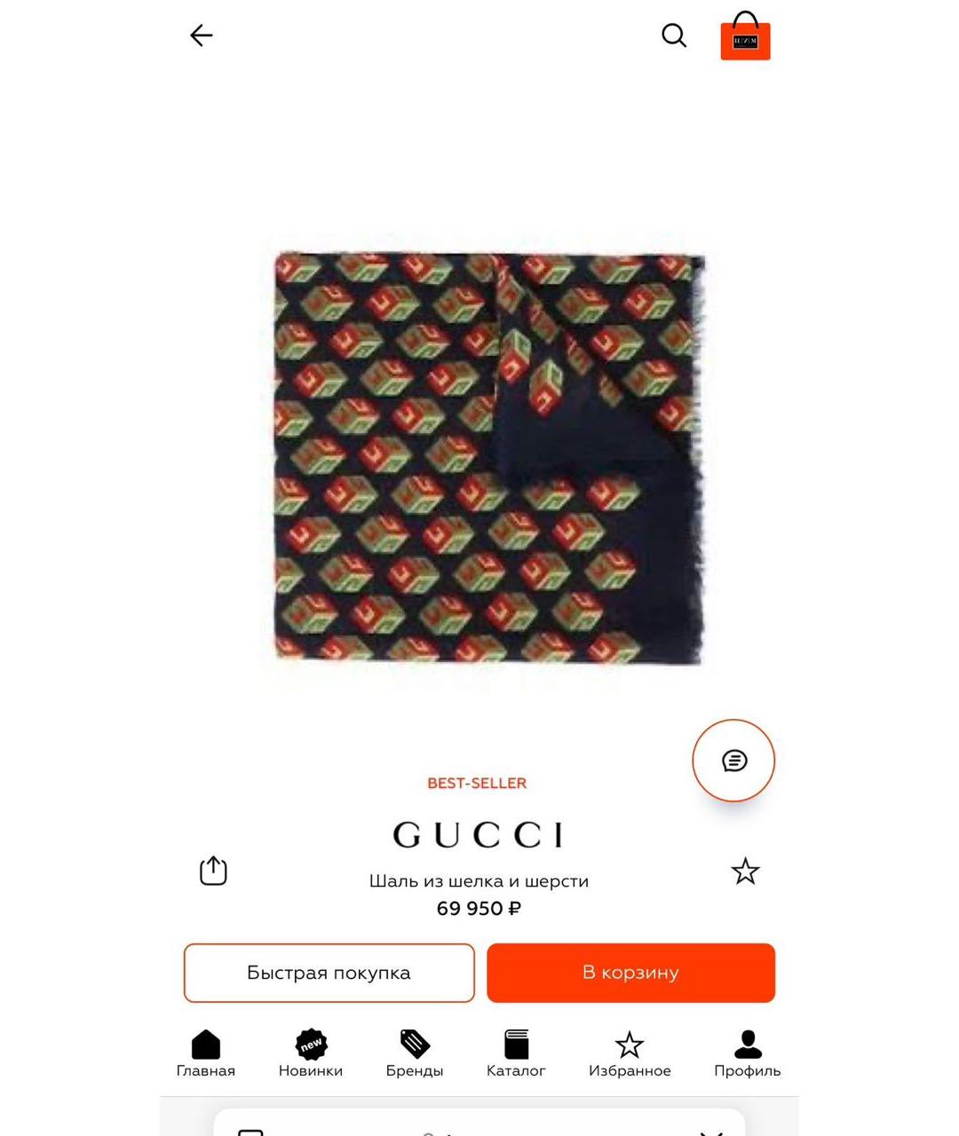Toggle the favorite star beside the price
The width and height of the screenshot is (959, 1136).
[745, 871]
